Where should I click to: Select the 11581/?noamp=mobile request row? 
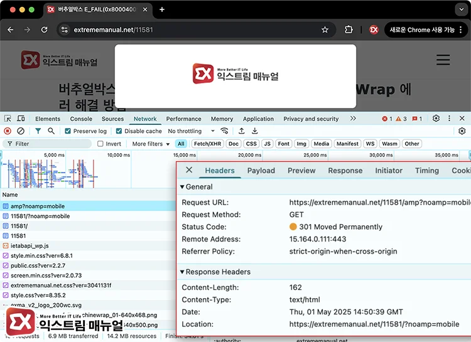pos(88,216)
